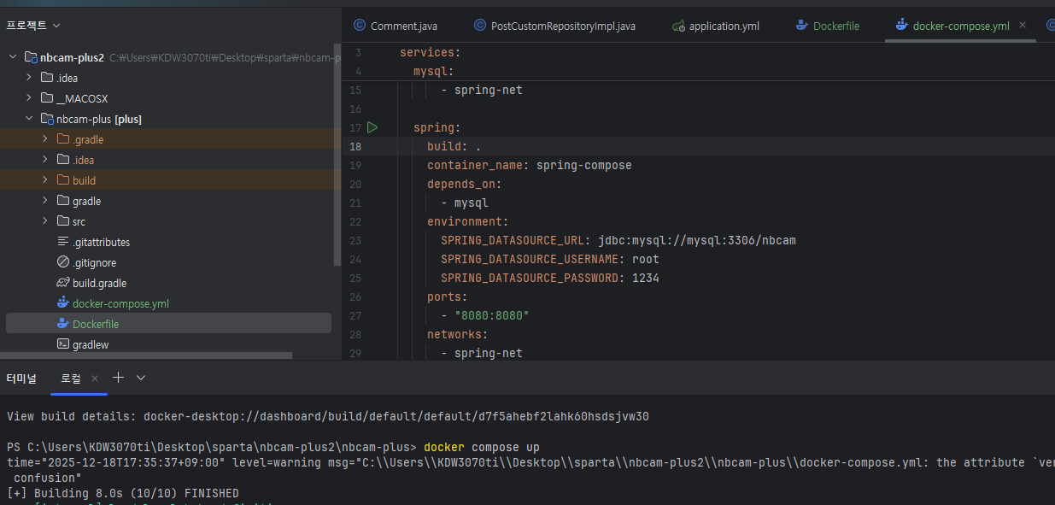Image resolution: width=1055 pixels, height=505 pixels.
Task: Select the 터미널 tool window label
Action: click(21, 378)
